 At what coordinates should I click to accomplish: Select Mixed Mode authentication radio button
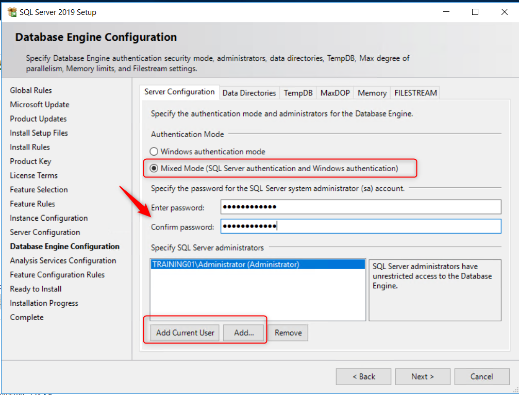154,168
